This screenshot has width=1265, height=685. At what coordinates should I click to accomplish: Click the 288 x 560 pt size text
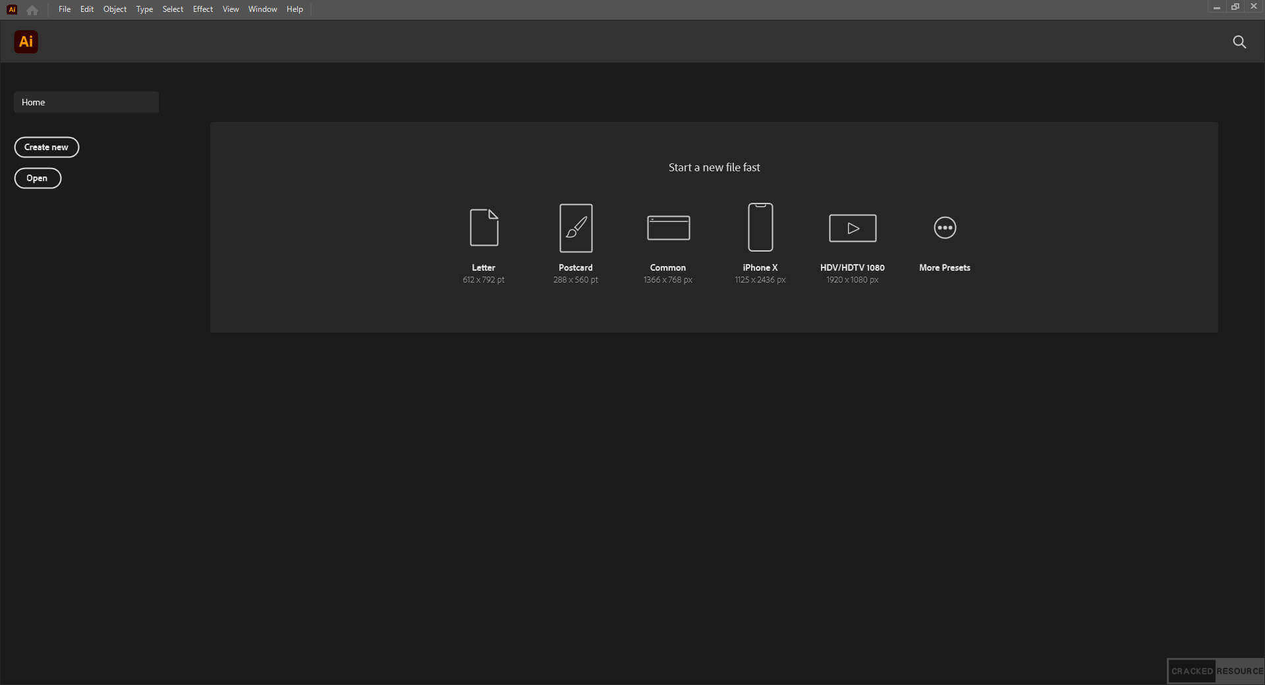[576, 280]
